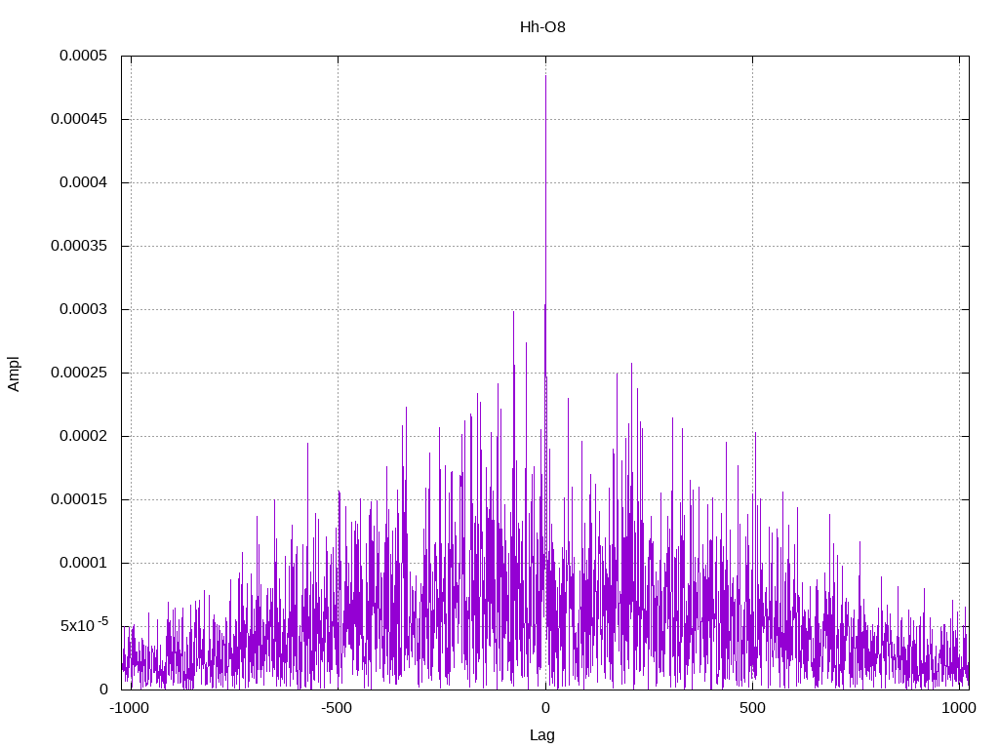Click the tip of the tallest peak at lag 0

pyautogui.click(x=545, y=76)
